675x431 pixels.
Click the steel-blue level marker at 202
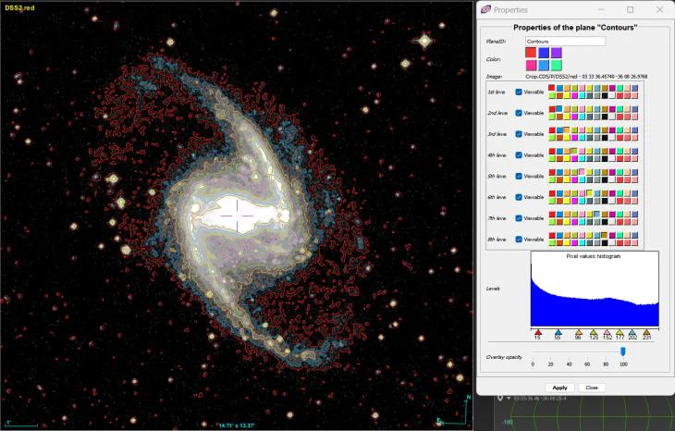pos(632,332)
